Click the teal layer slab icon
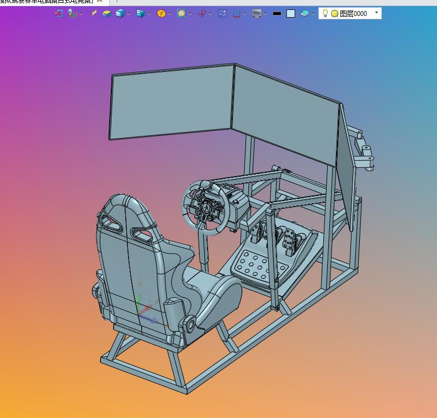 305,13
